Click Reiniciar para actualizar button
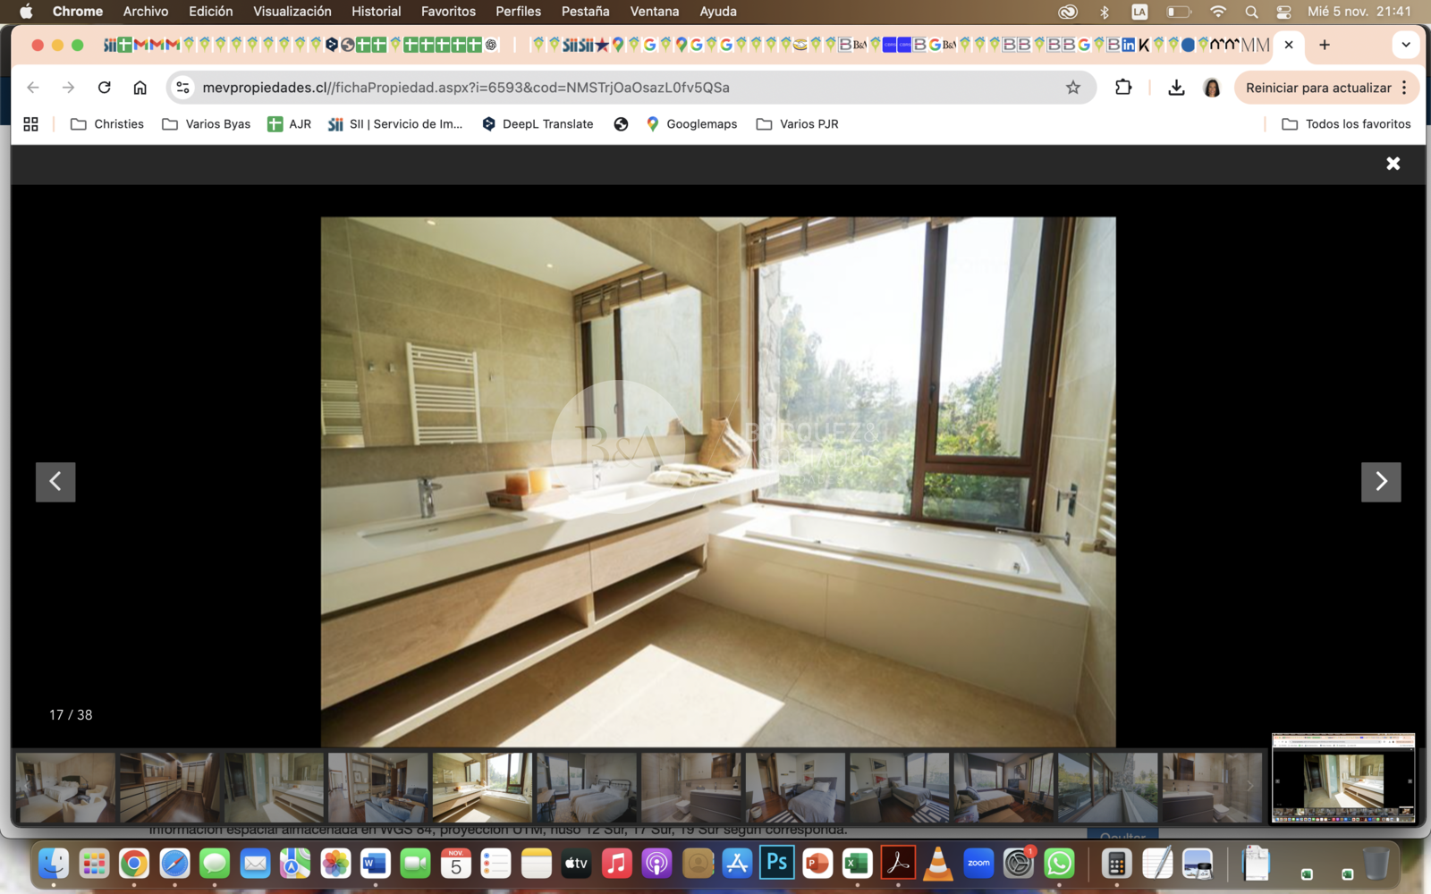The width and height of the screenshot is (1431, 894). (1318, 88)
